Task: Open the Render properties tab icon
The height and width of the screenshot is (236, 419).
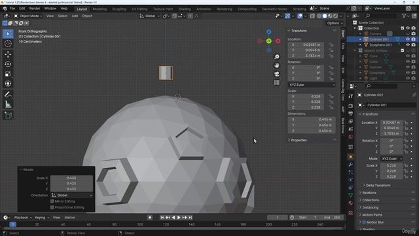Action: coord(351,106)
